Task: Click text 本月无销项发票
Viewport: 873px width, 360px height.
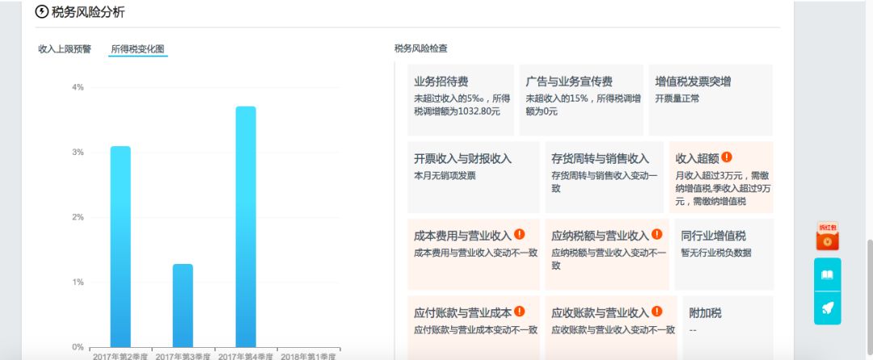Action: 445,175
